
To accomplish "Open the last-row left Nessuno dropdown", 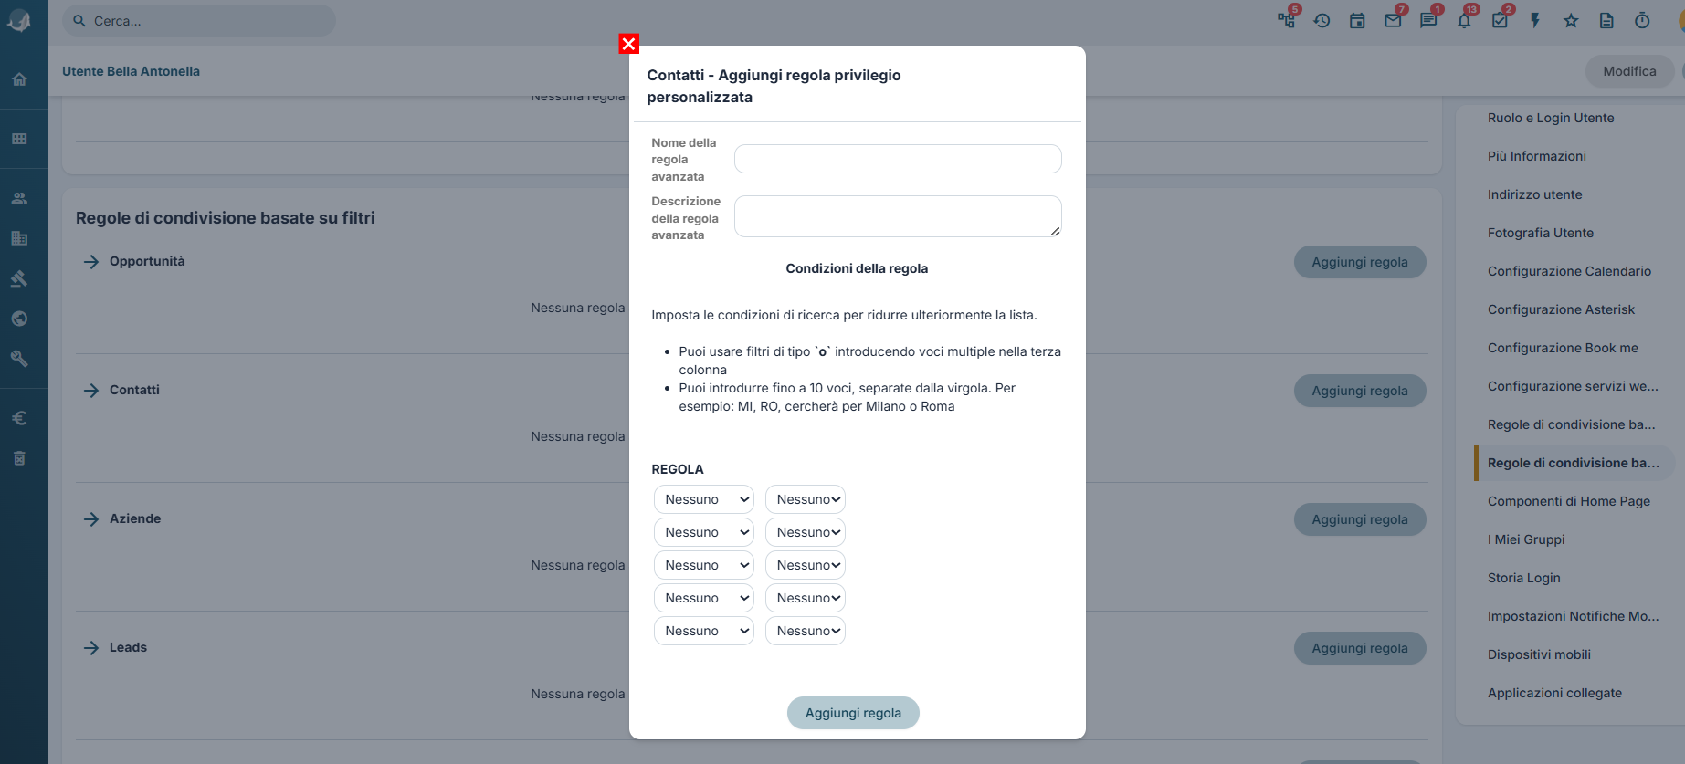I will 704,631.
